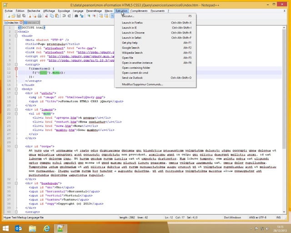This screenshot has width=291, height=233.
Task: Save the file using the floppy disk icon
Action: [19, 16]
